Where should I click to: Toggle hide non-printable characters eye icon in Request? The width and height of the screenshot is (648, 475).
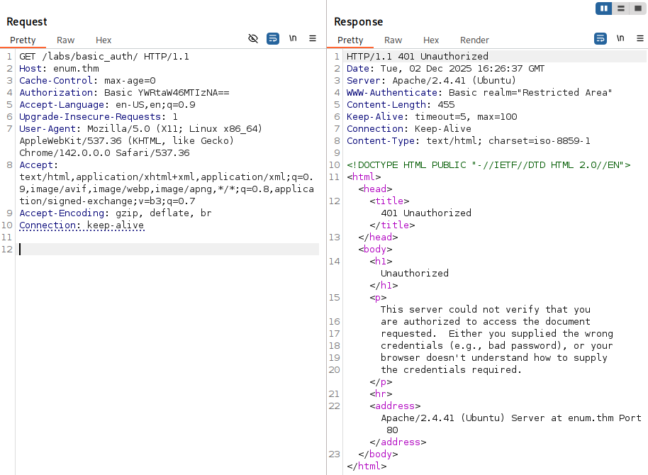pos(253,38)
